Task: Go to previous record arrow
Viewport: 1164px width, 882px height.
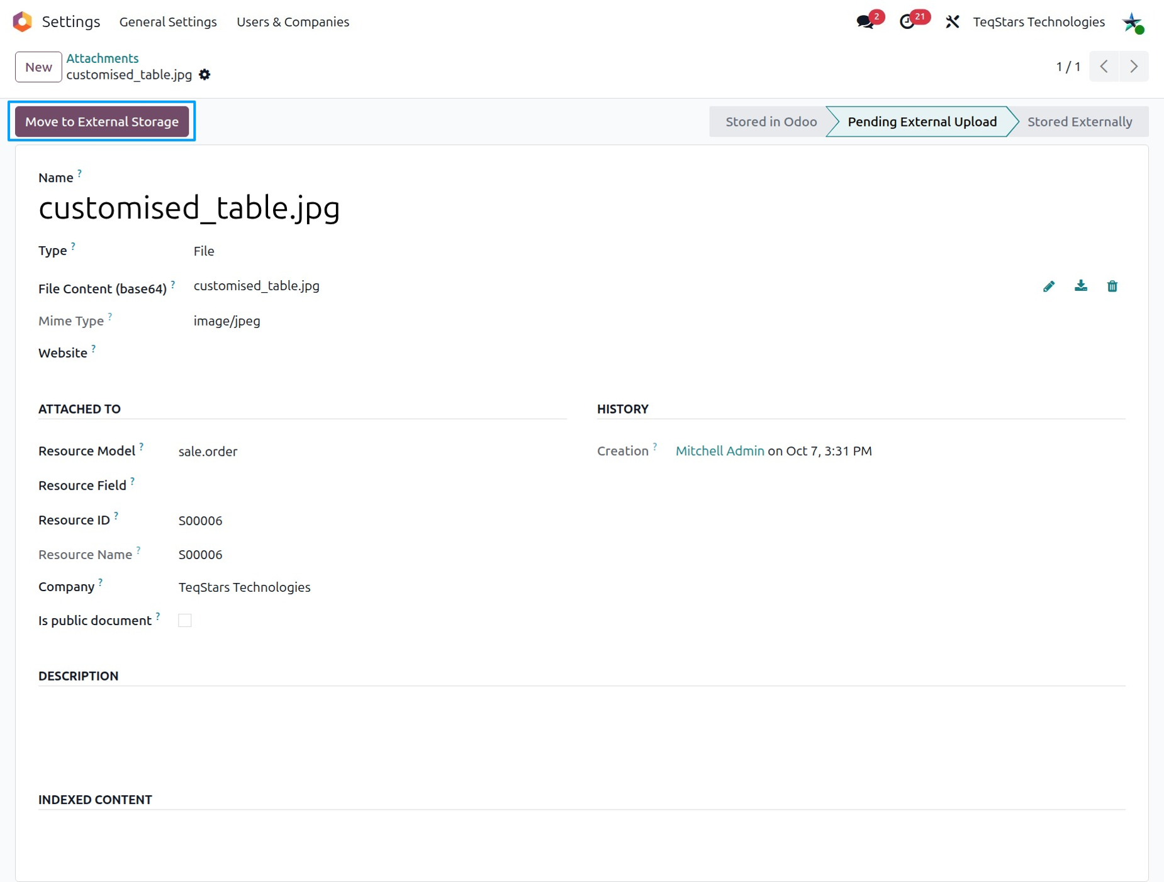Action: click(1104, 66)
